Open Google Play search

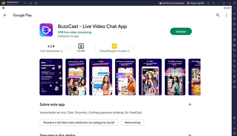point(218,15)
